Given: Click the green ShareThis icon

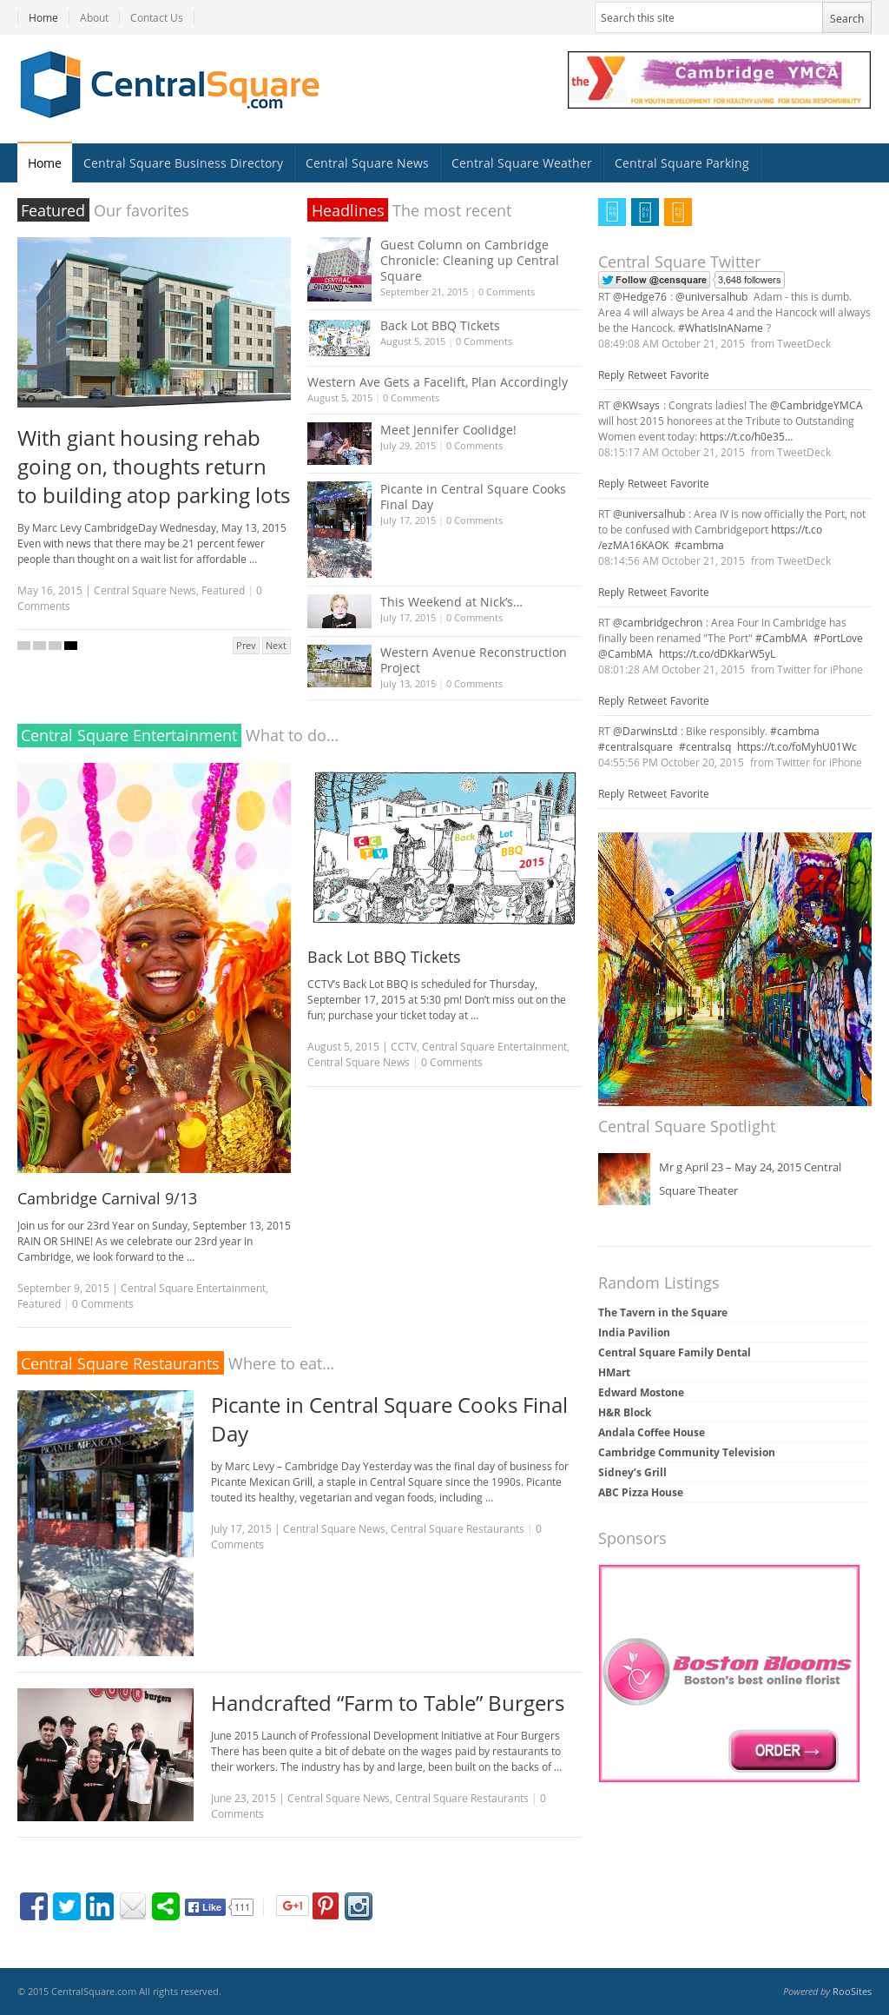Looking at the screenshot, I should pyautogui.click(x=166, y=1906).
